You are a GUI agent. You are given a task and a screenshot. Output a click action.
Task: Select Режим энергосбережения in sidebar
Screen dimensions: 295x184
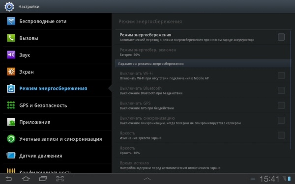point(58,88)
